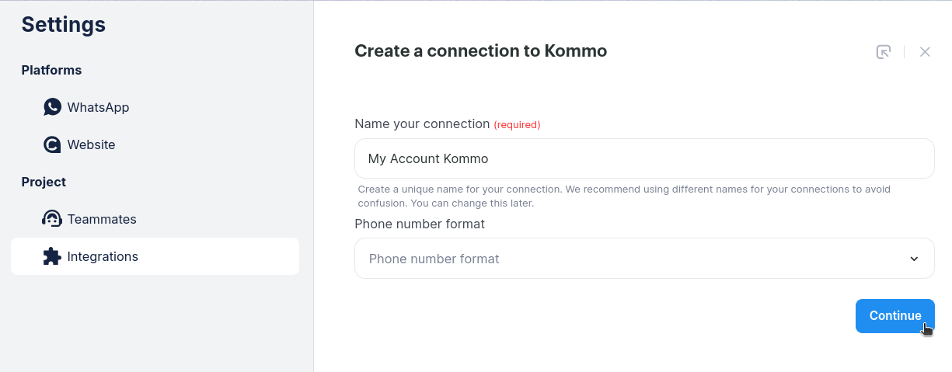This screenshot has width=952, height=372.
Task: Click the Settings heading
Action: click(x=64, y=25)
